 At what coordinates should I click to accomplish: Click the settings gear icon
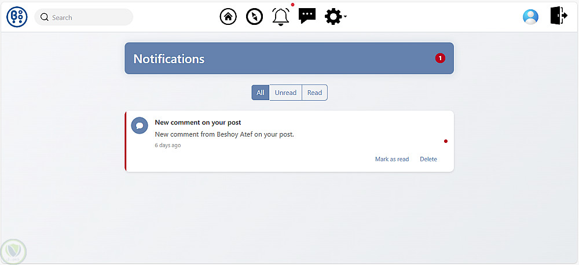[x=333, y=17]
